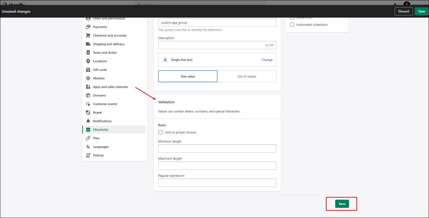Click the bottom Save button
Screen dimensions: 429x218
coord(342,204)
